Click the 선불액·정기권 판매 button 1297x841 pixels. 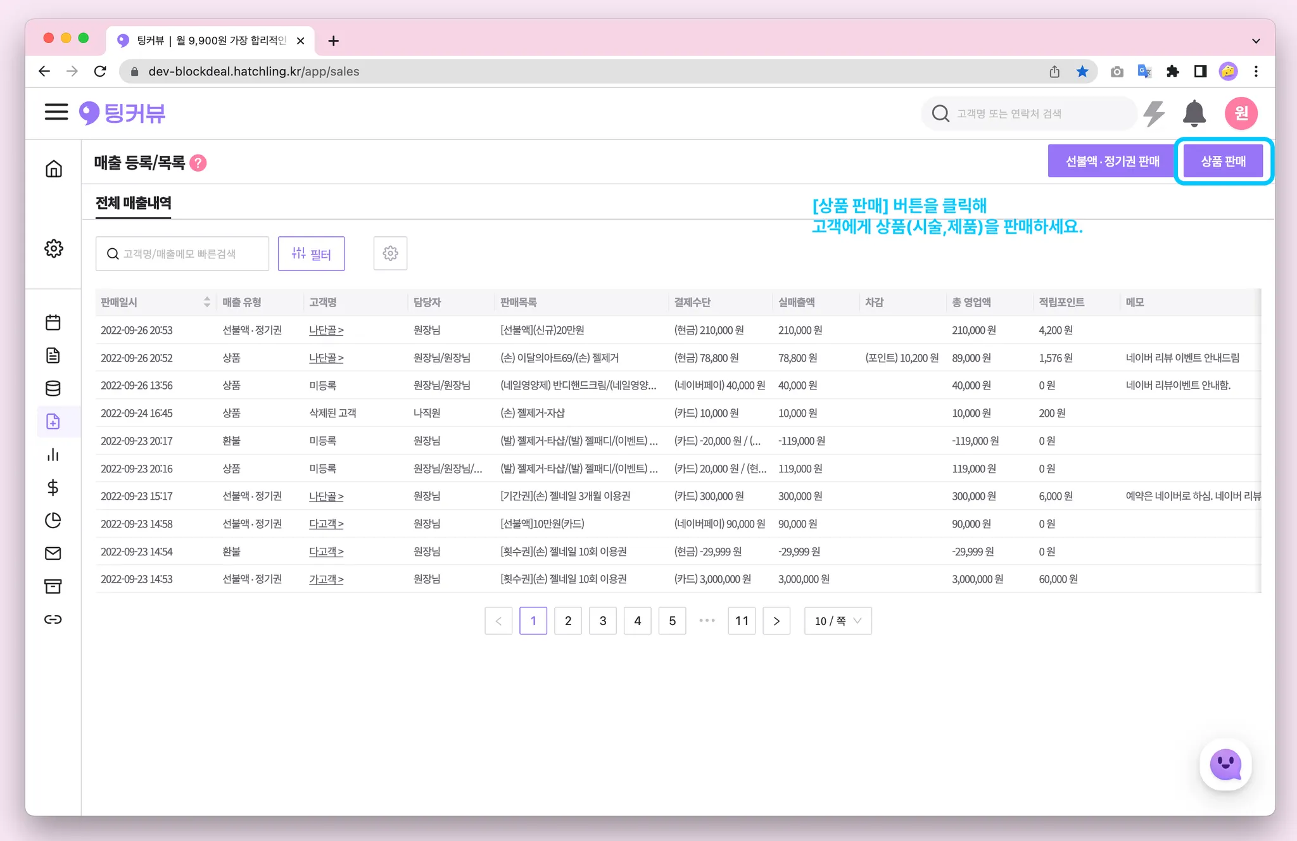click(1111, 161)
